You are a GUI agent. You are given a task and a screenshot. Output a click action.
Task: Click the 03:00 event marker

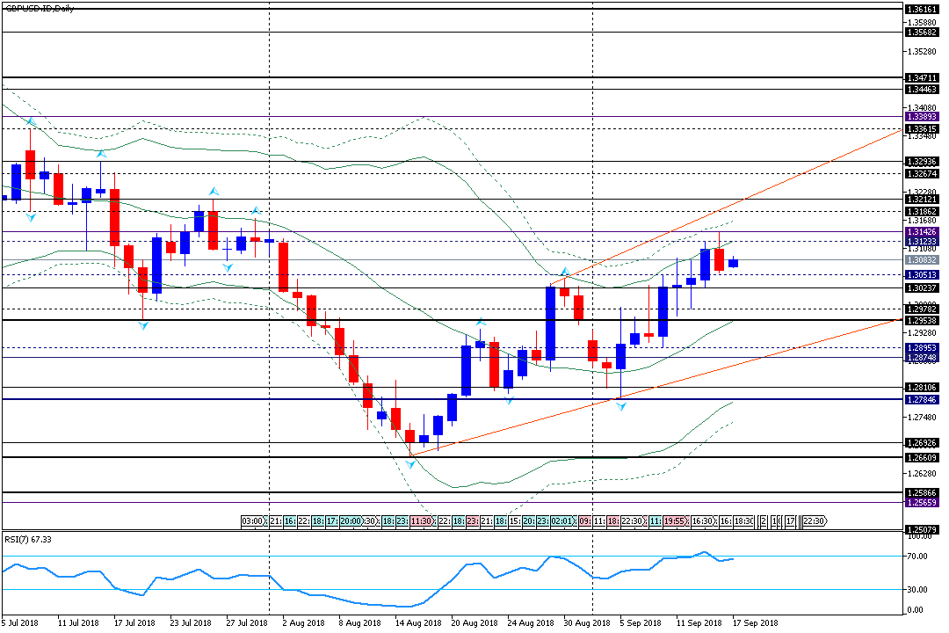coord(253,521)
